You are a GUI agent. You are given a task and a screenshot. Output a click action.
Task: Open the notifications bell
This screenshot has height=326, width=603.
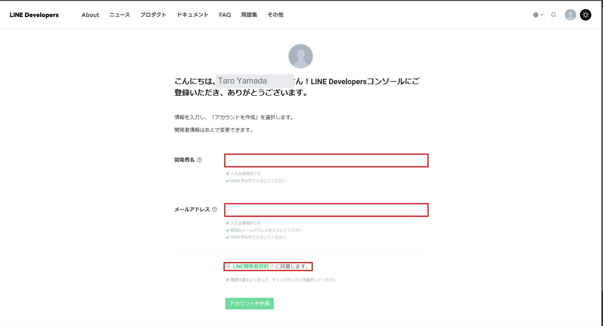point(553,15)
